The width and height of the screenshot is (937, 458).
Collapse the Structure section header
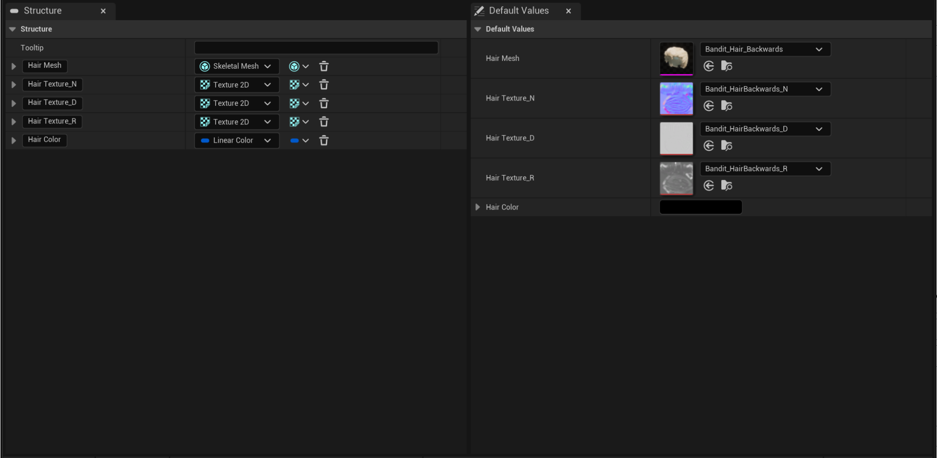click(x=13, y=29)
